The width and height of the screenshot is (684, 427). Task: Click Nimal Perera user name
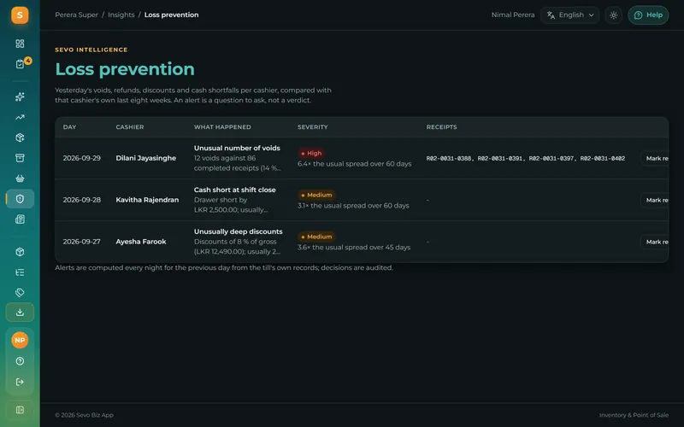point(512,15)
